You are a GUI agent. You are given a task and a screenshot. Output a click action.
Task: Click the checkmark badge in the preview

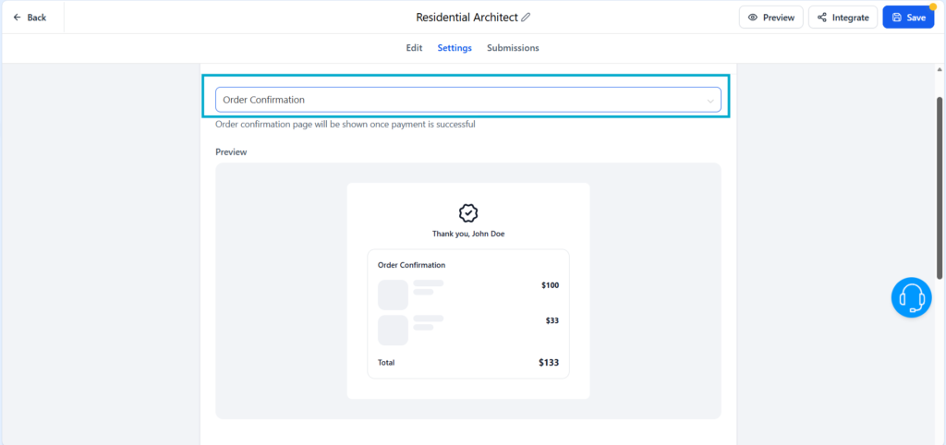coord(468,213)
